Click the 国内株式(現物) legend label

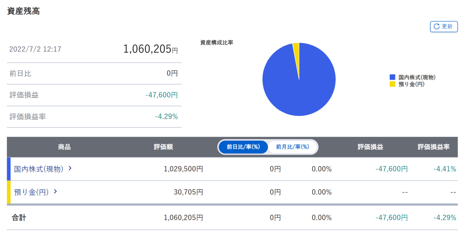417,77
